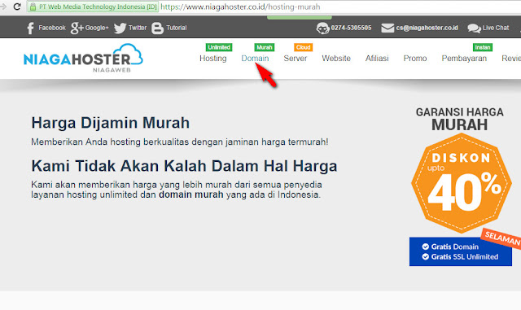Click the Facebook text link
The image size is (521, 310).
[x=52, y=28]
